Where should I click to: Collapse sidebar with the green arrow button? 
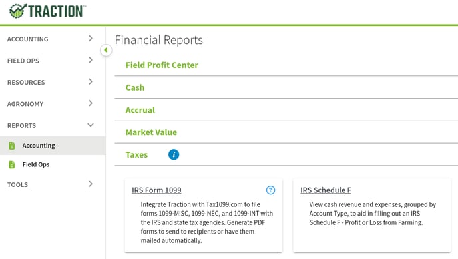[x=106, y=50]
